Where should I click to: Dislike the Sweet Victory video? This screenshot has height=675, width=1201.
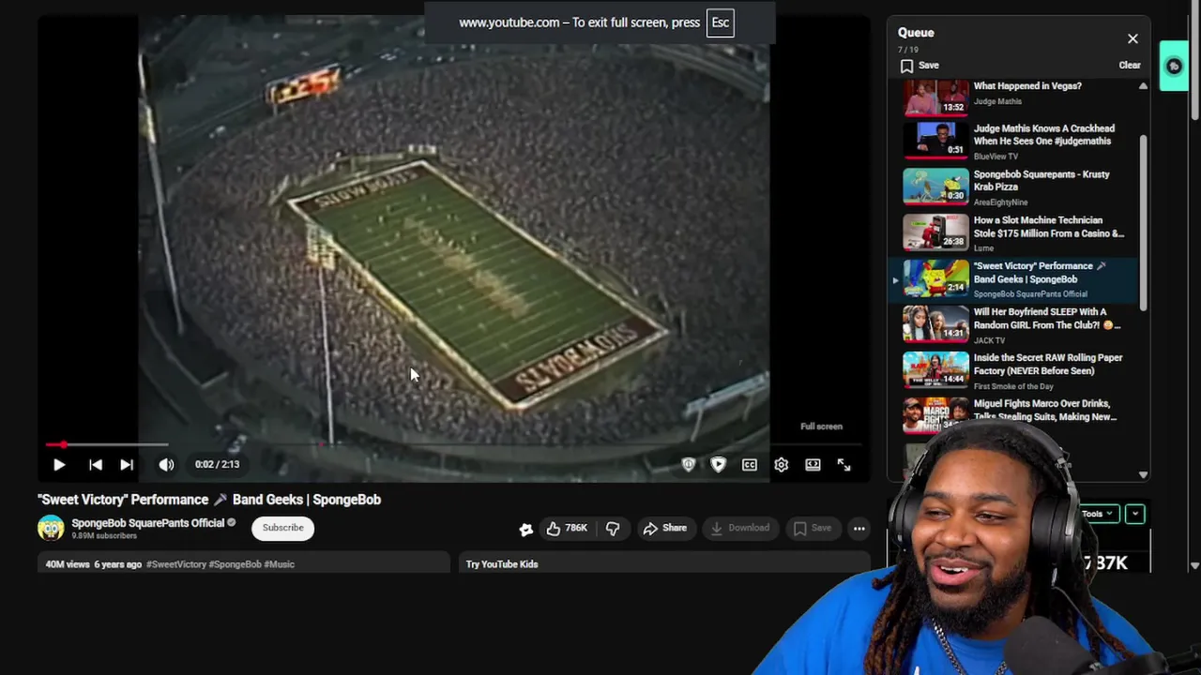pyautogui.click(x=613, y=528)
